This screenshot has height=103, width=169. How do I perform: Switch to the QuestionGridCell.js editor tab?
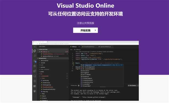tap(89, 47)
